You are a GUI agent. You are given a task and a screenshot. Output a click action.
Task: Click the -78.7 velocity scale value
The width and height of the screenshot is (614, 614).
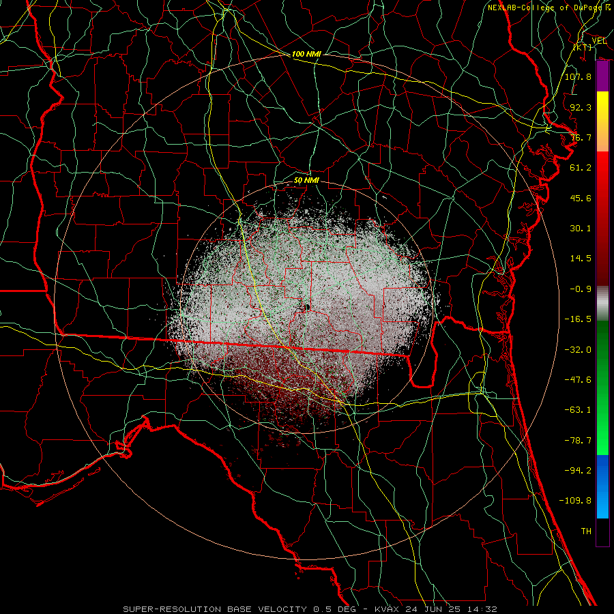pyautogui.click(x=578, y=441)
